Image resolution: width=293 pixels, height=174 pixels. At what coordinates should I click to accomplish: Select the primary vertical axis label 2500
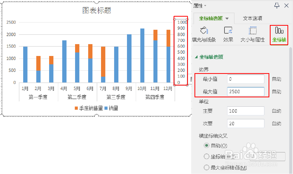point(11,22)
